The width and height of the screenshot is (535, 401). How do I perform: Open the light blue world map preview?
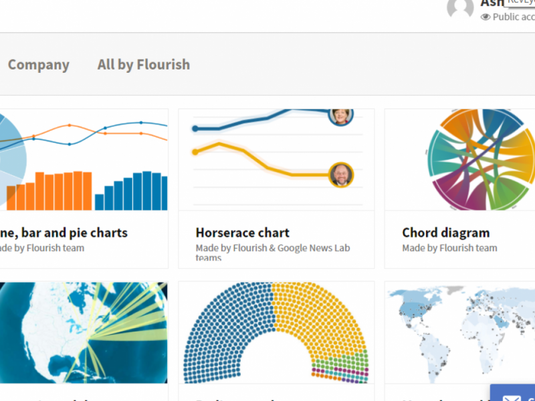click(461, 332)
